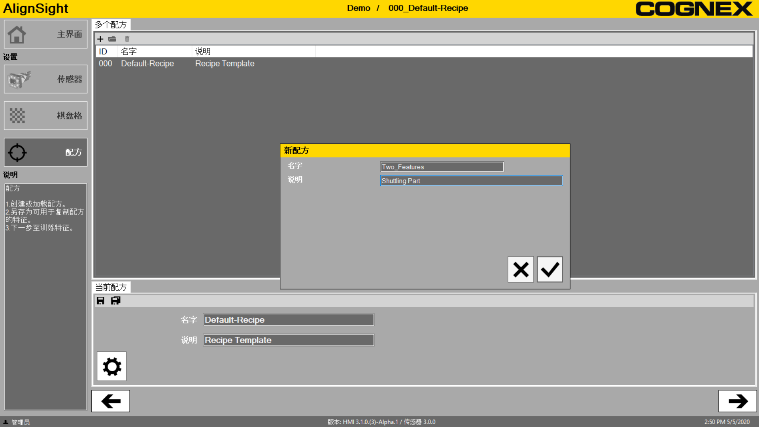
Task: Click the plus icon to add recipe
Action: coord(100,39)
